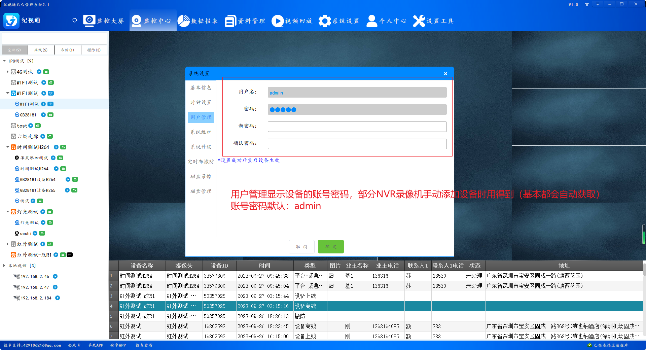Open picture icon for alarm at 09:45:04
The height and width of the screenshot is (350, 646).
(x=331, y=286)
